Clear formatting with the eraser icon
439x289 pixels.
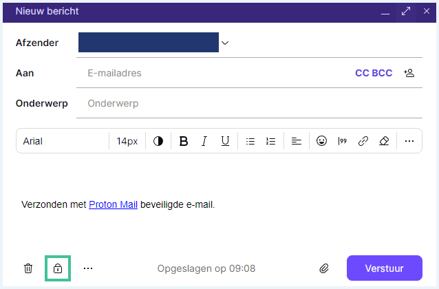click(384, 141)
